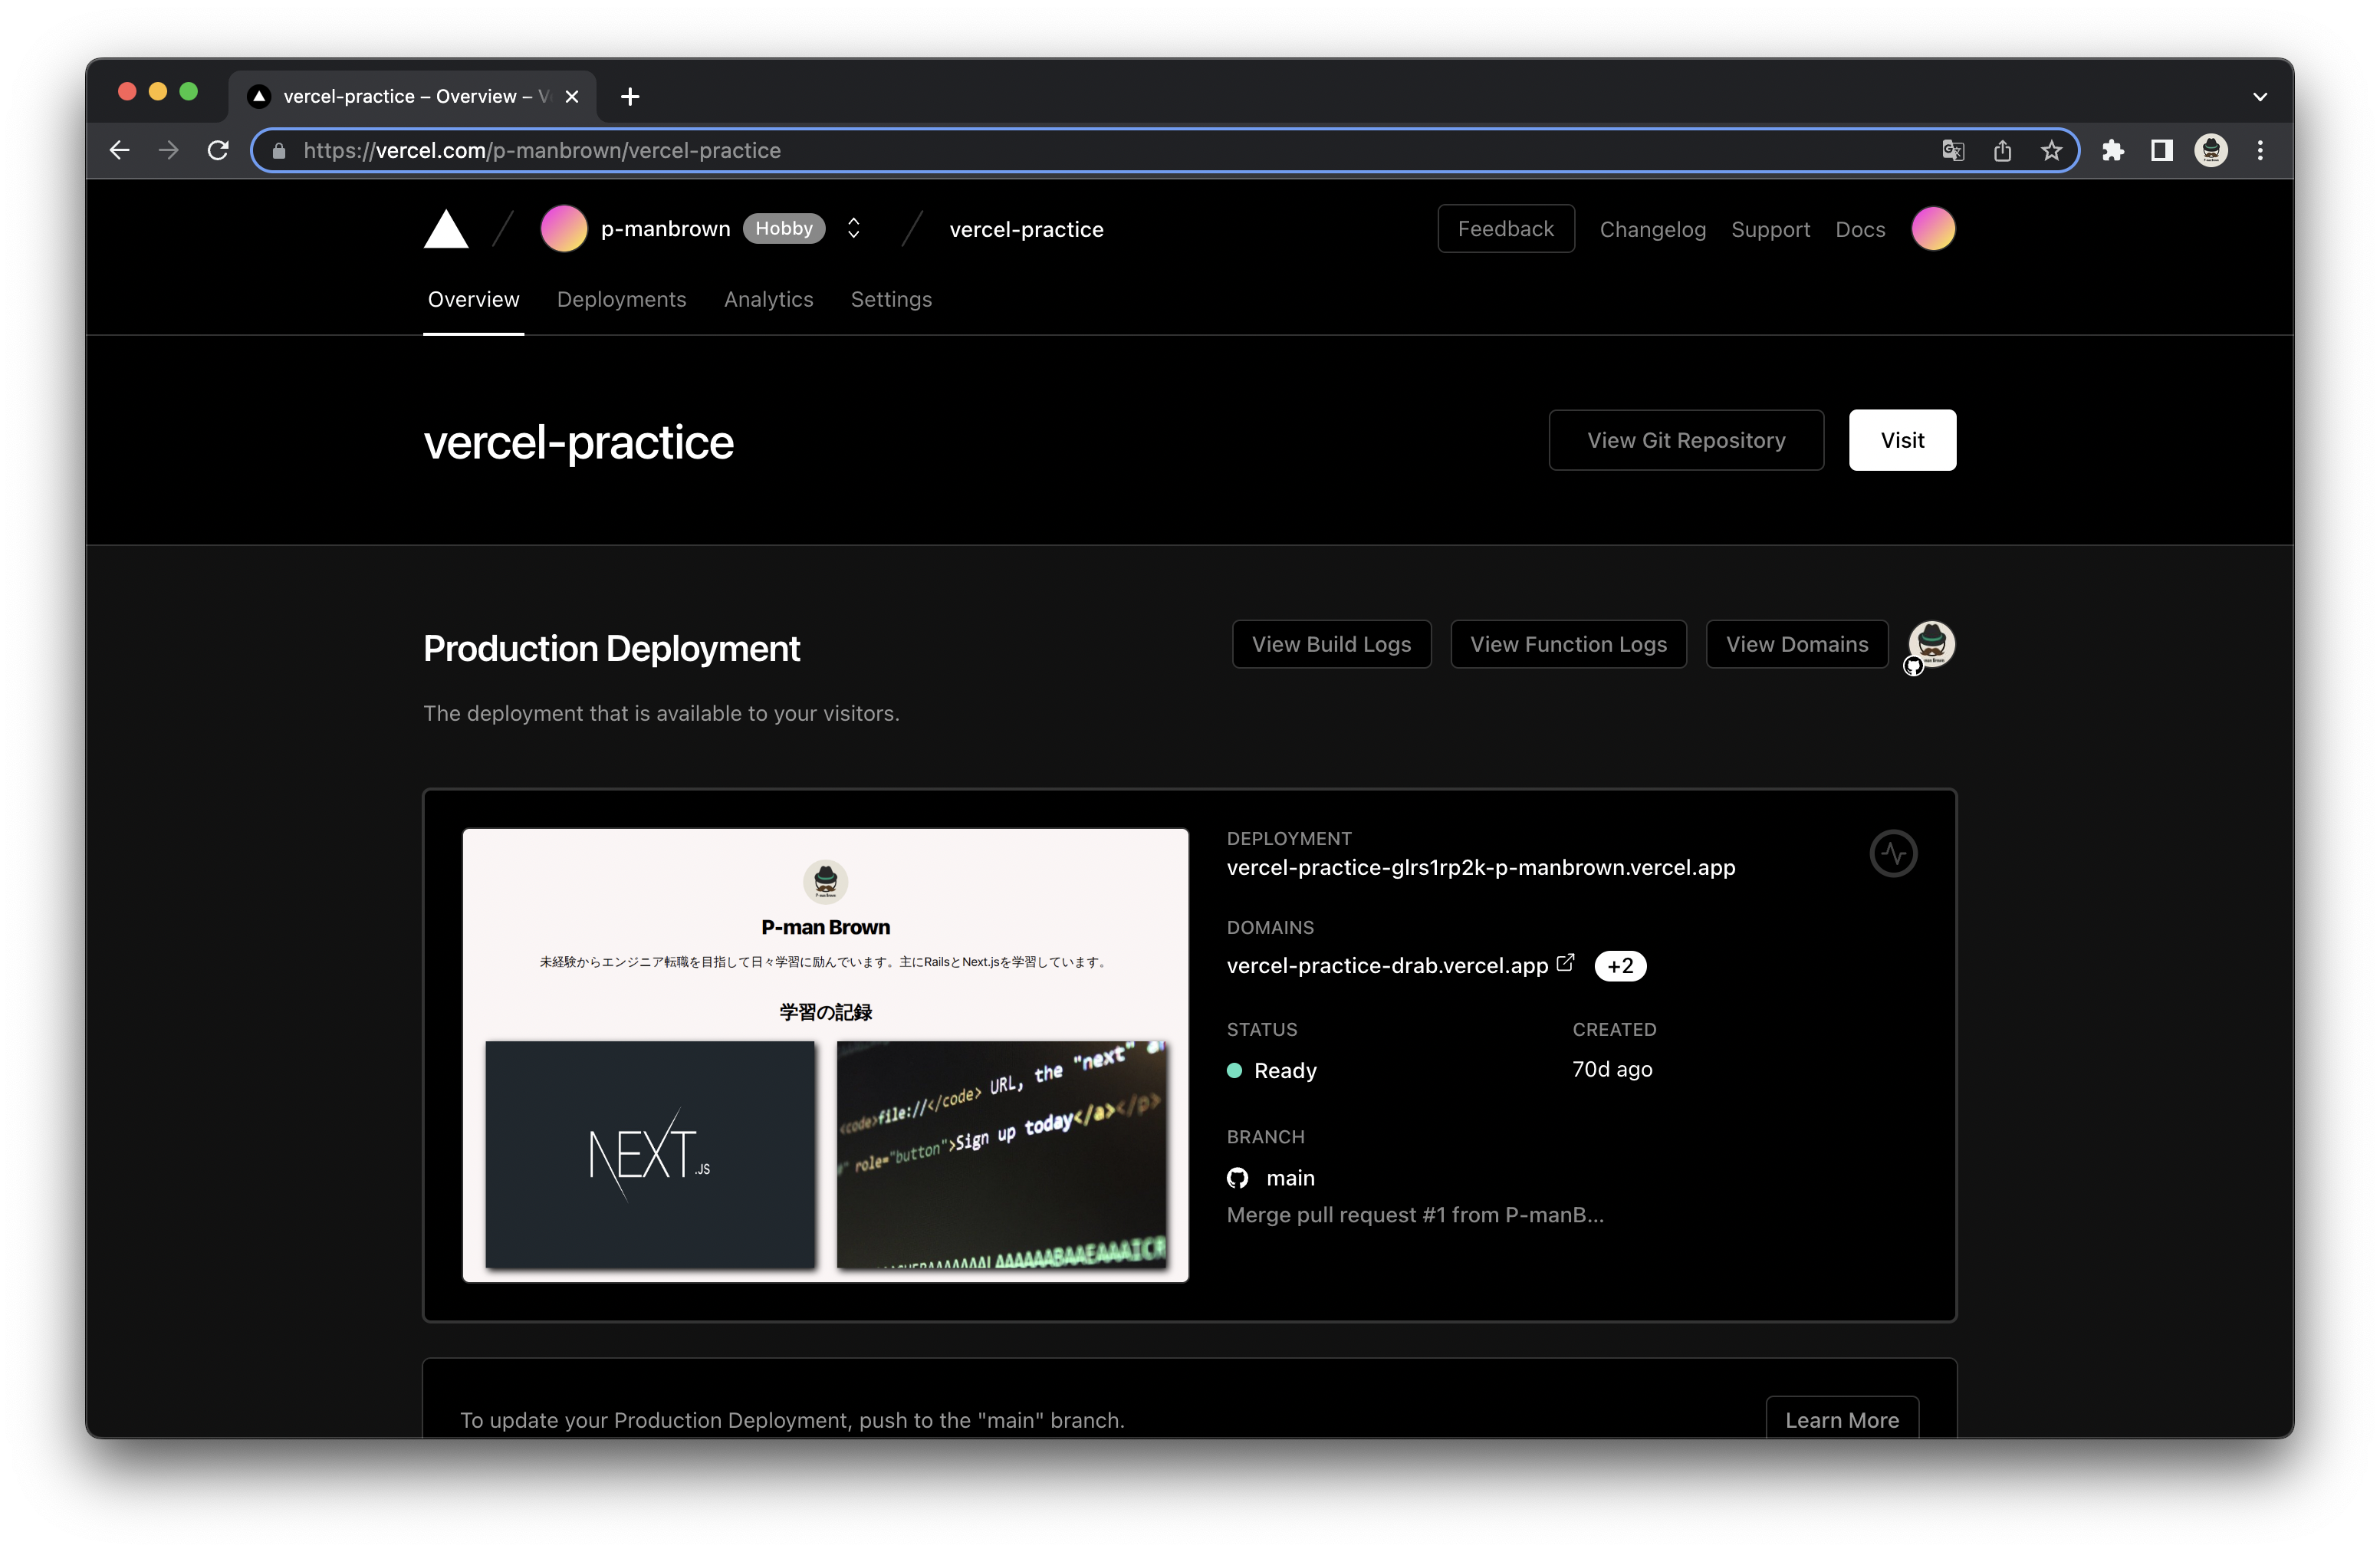Click View Build Logs button
Screen dimensions: 2380x1552
pyautogui.click(x=1331, y=645)
